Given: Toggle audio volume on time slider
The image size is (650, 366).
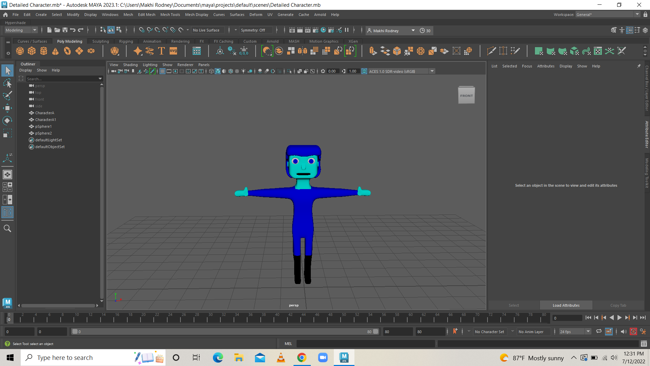Looking at the screenshot, I should 624,331.
